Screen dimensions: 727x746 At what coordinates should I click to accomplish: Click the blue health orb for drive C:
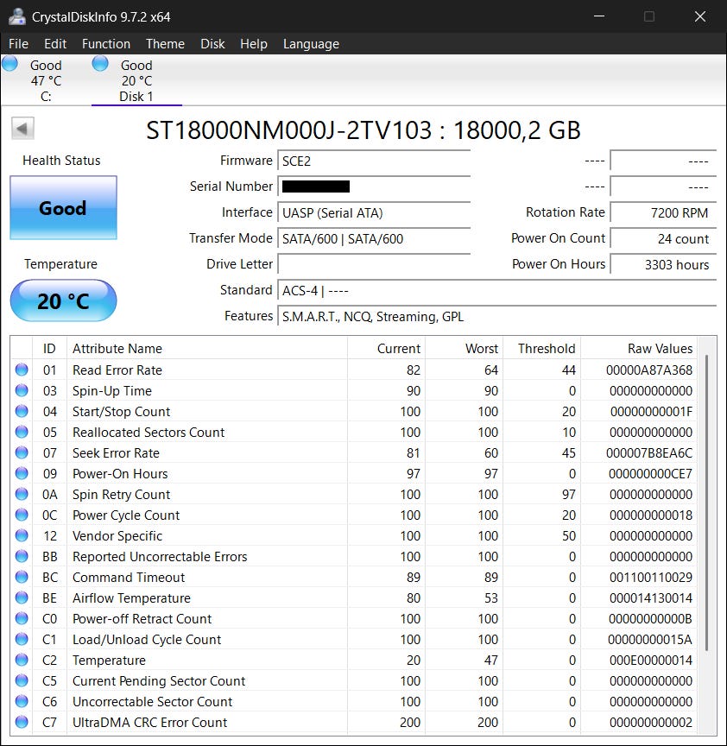pyautogui.click(x=10, y=64)
